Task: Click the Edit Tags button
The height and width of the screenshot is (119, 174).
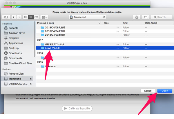Action: click(x=146, y=17)
